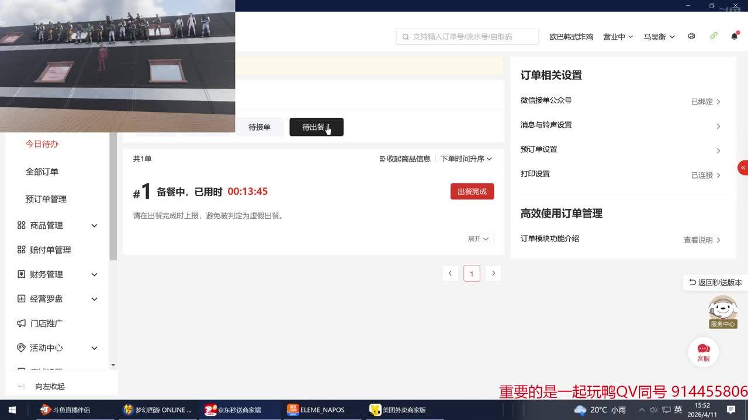Expand order details with 展开

coord(478,239)
